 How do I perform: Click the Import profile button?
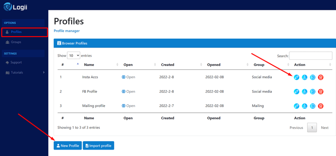[98, 146]
